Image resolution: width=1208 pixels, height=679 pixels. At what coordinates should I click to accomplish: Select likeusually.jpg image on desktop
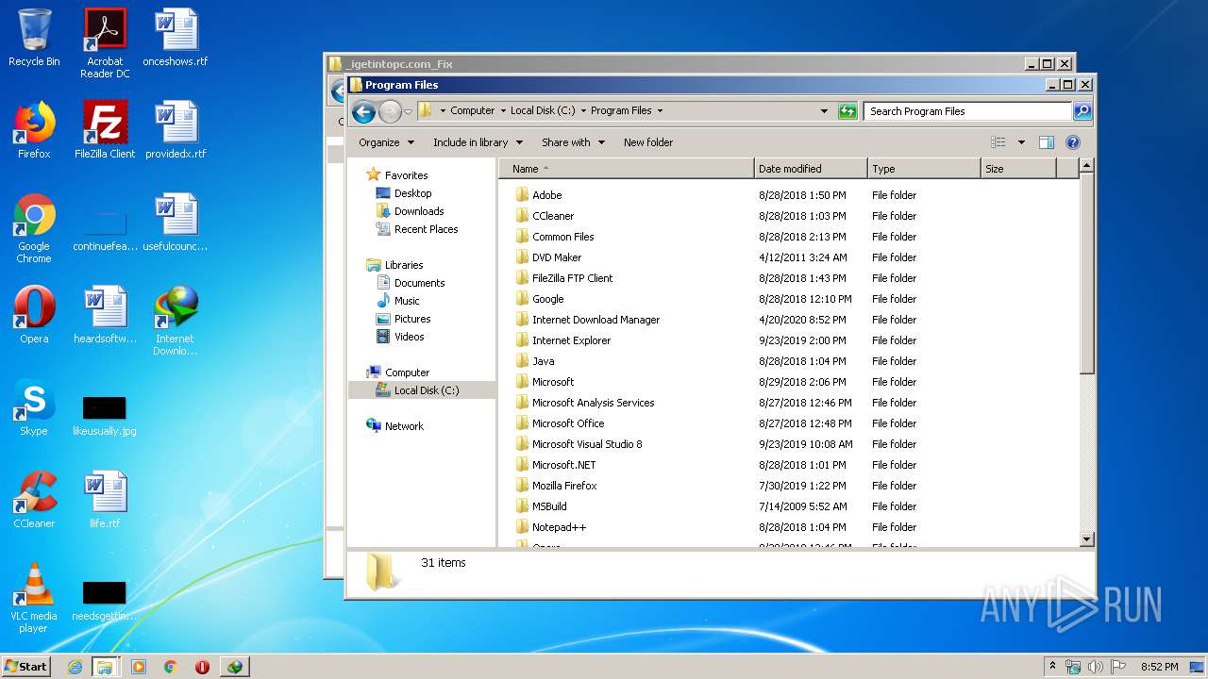coord(105,417)
